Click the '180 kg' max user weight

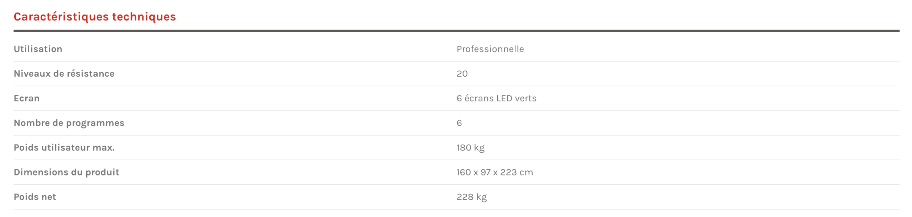pos(471,148)
